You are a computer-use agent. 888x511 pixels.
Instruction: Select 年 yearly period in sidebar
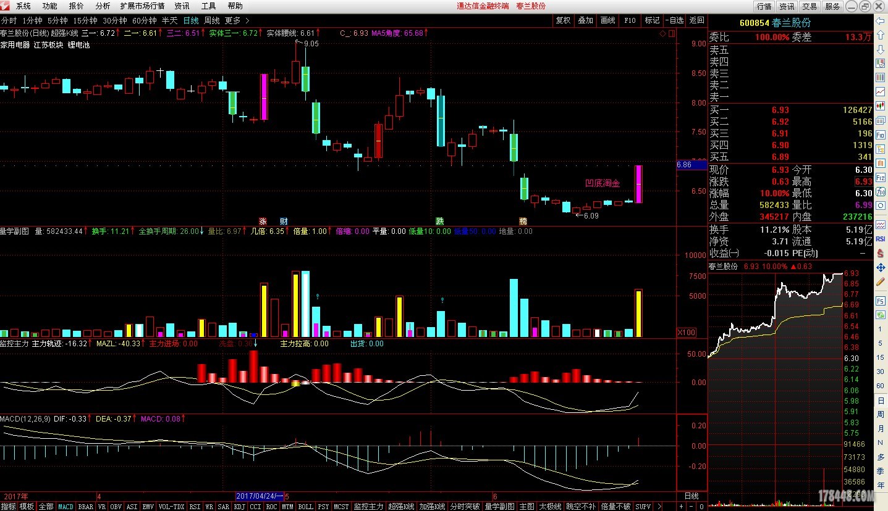(x=880, y=485)
